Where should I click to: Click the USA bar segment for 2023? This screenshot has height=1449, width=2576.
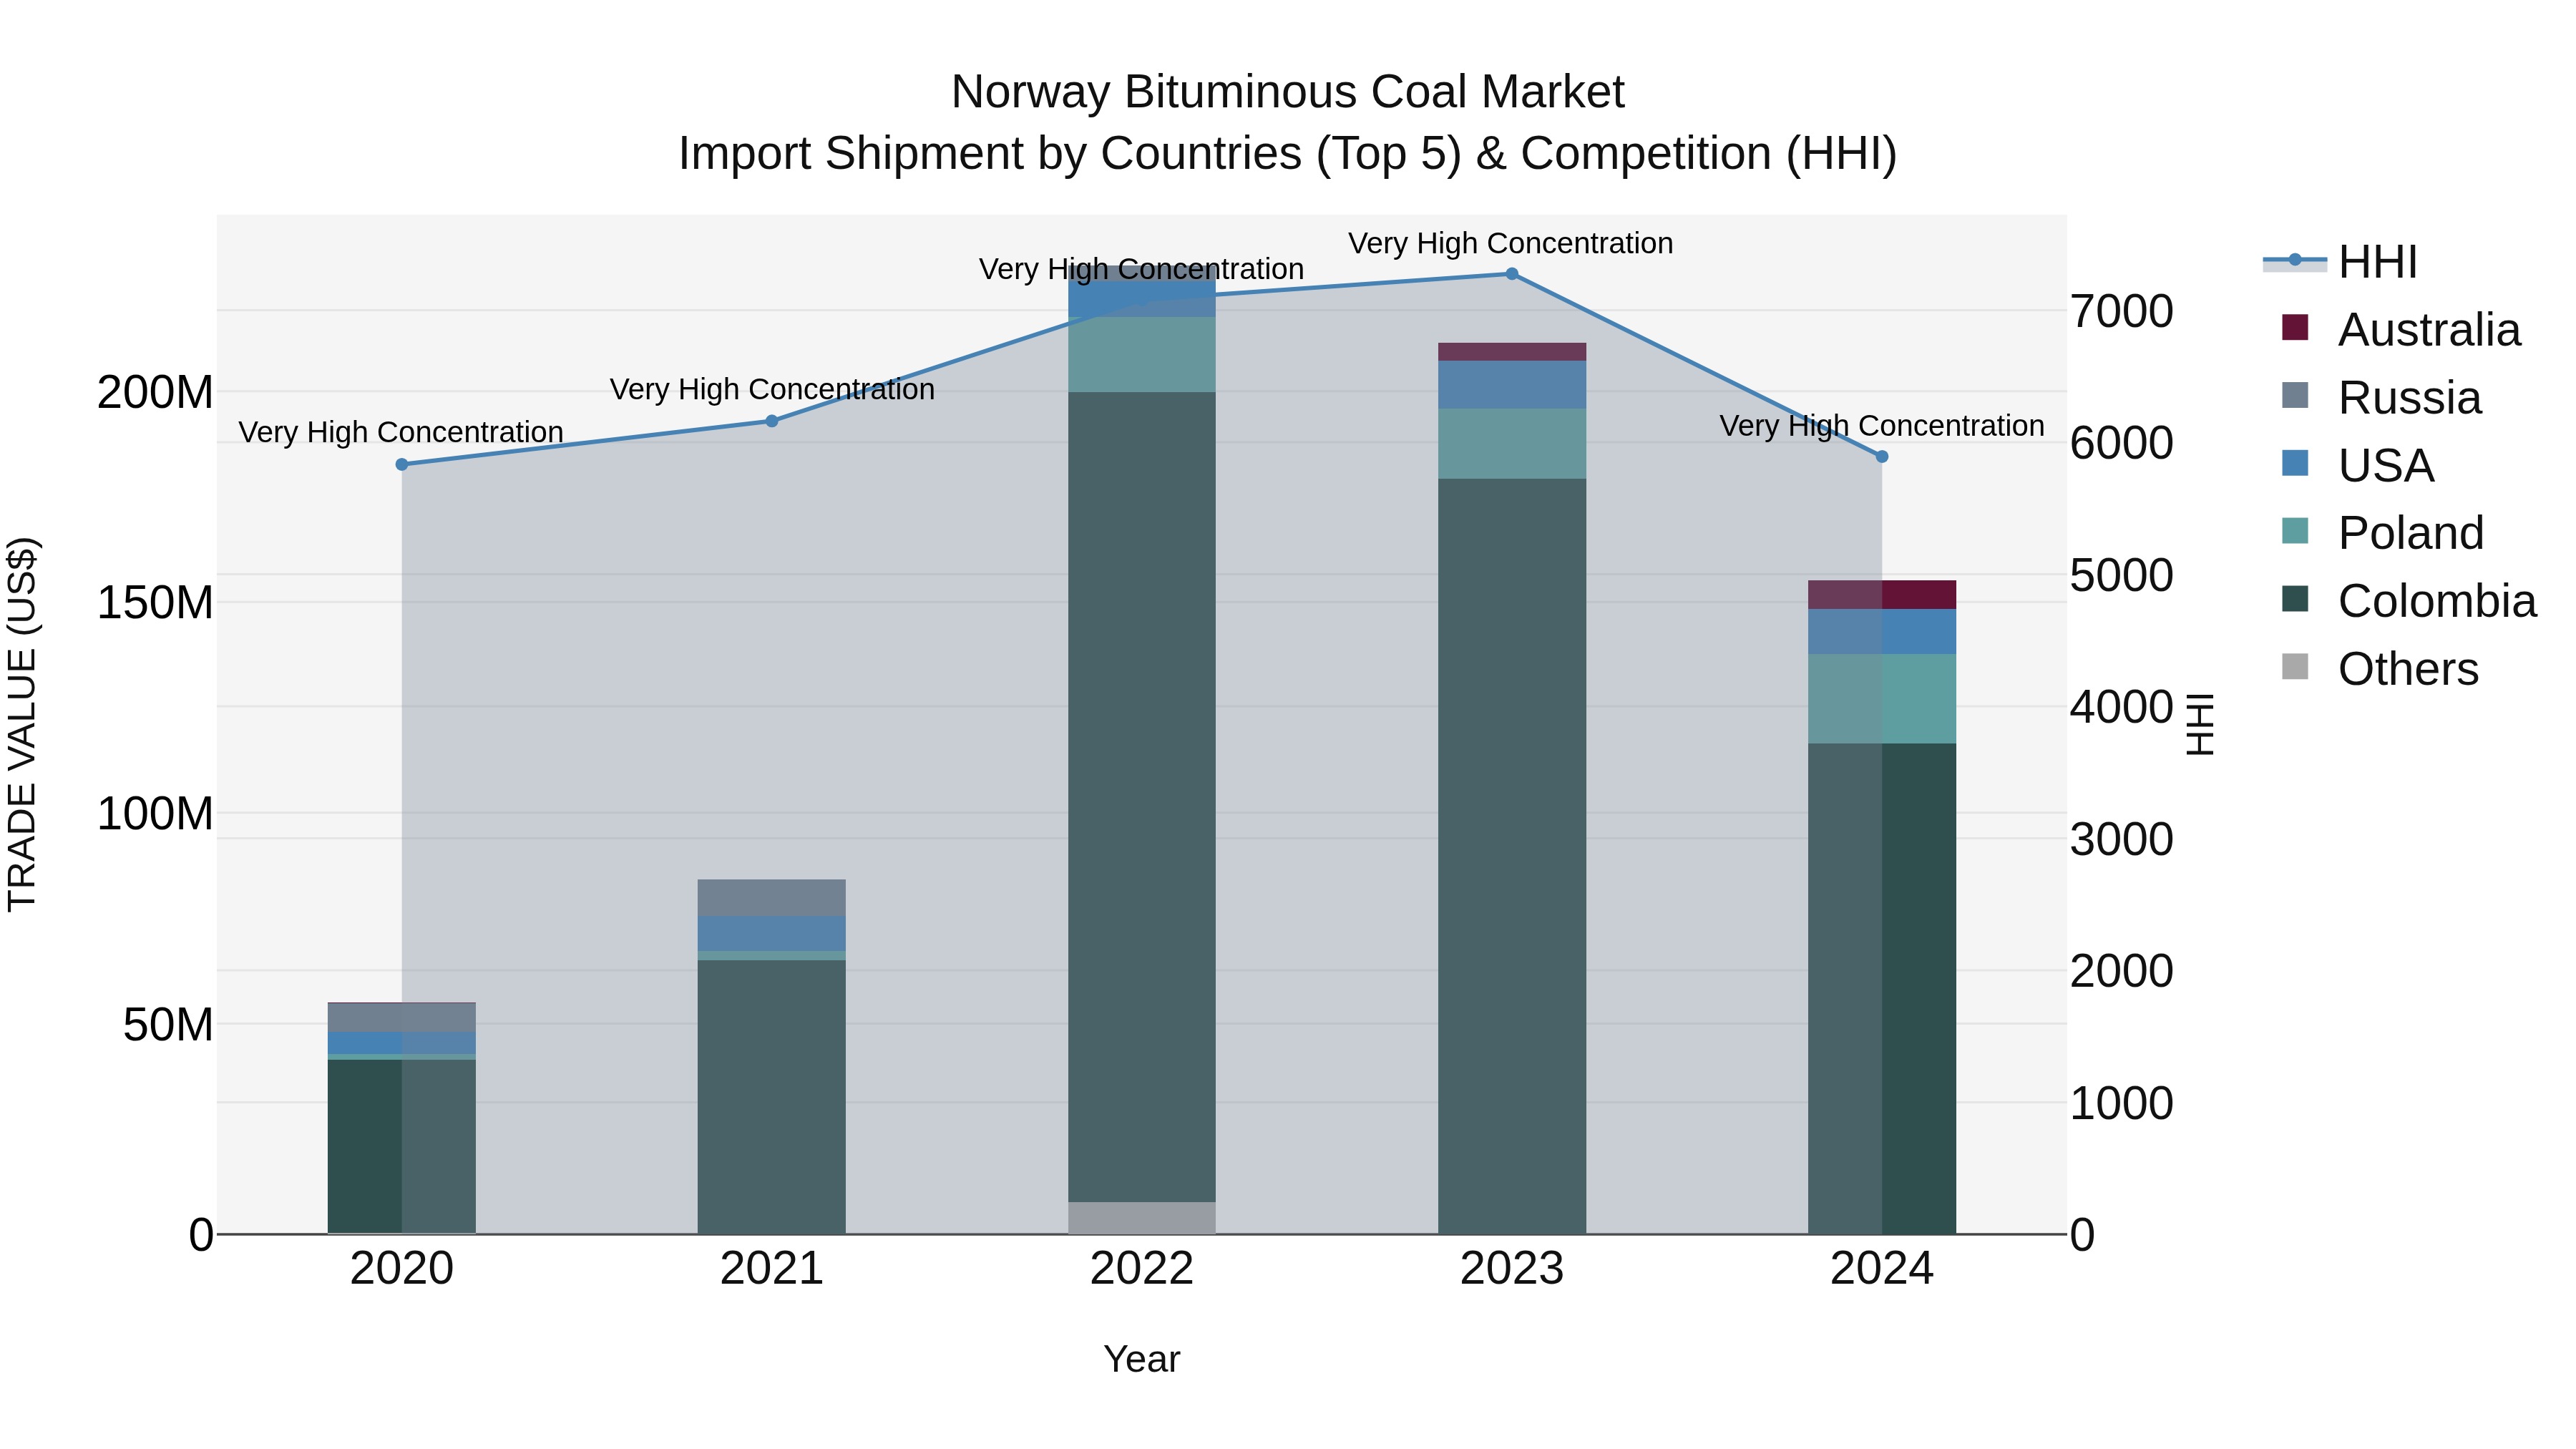pos(1512,385)
